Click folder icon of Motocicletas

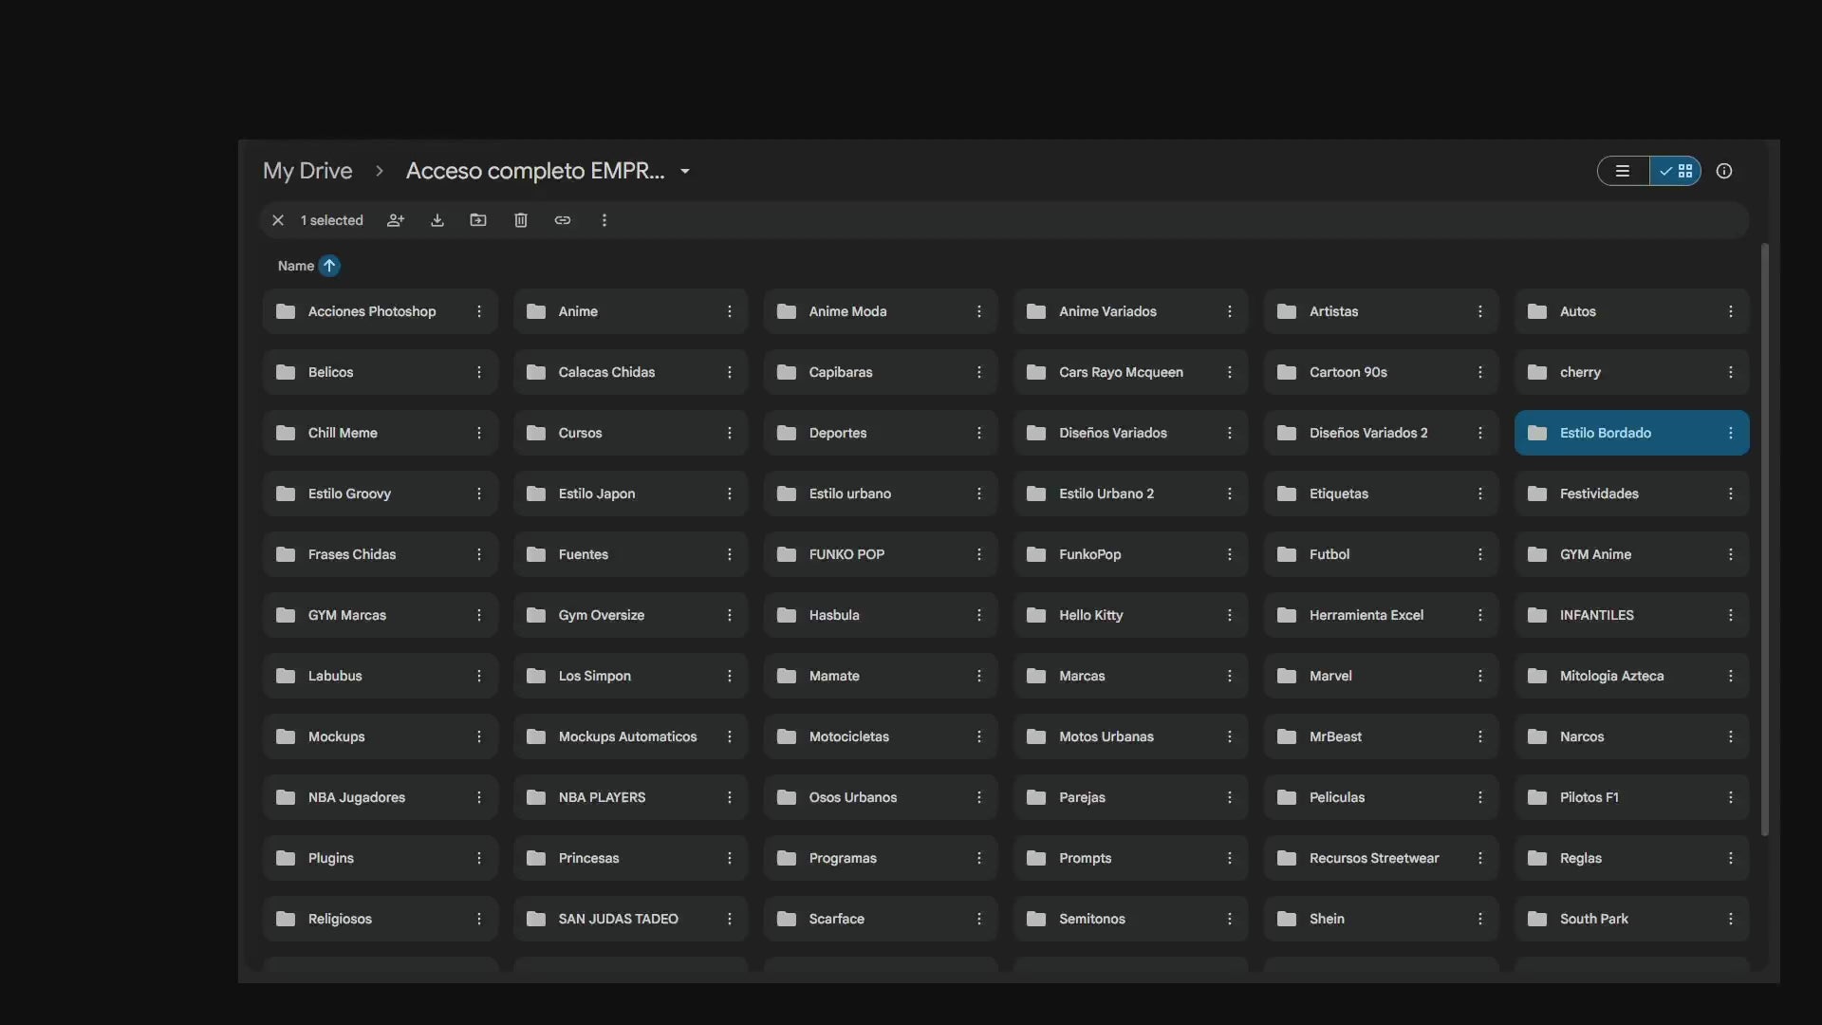(787, 736)
